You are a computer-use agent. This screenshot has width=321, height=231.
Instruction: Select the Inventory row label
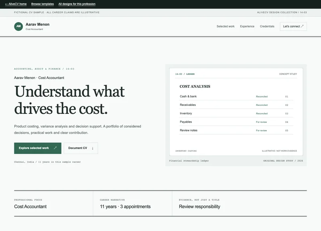(x=186, y=113)
